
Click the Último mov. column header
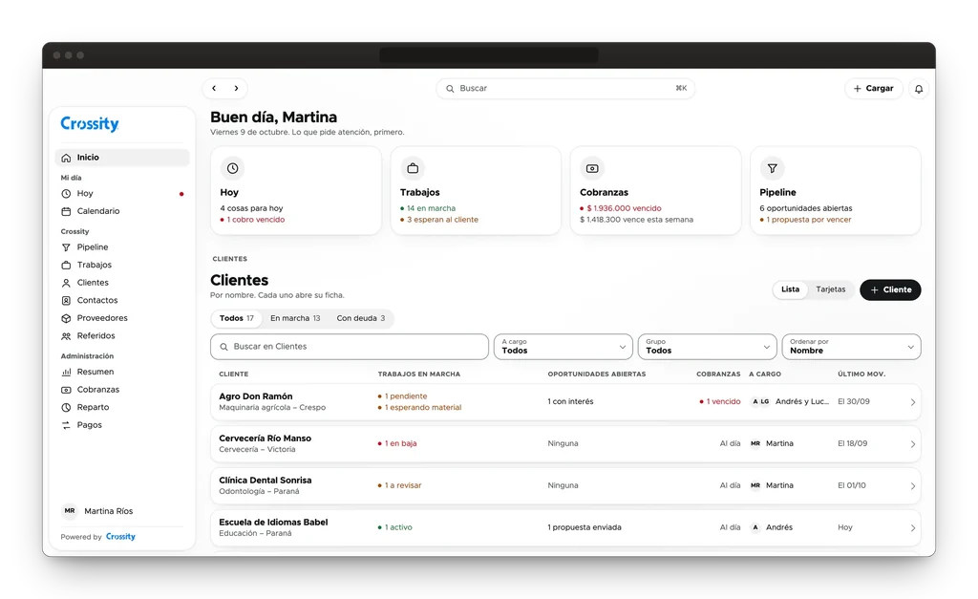(x=861, y=374)
